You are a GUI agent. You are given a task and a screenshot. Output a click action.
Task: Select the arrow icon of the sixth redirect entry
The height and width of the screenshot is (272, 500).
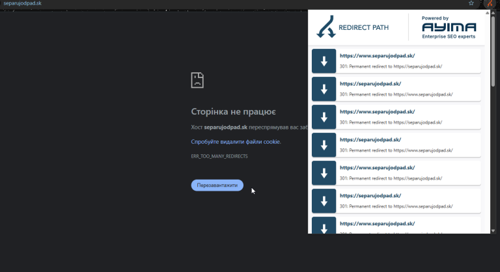(x=324, y=201)
